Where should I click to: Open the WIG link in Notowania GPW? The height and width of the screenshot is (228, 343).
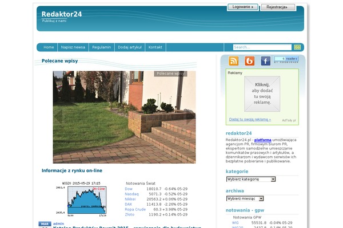click(236, 223)
